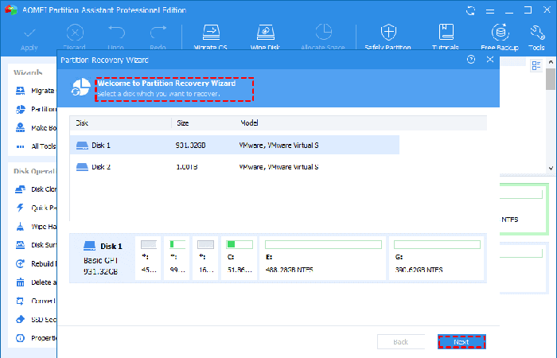Click the Disk 1 Basic GPT summary
This screenshot has width=557, height=358.
tap(102, 259)
